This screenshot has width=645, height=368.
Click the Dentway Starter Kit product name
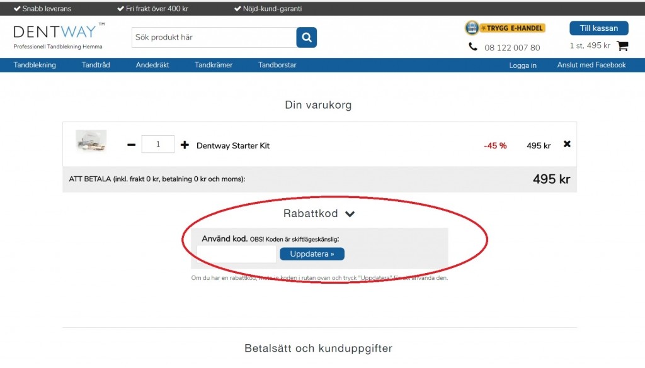(233, 146)
